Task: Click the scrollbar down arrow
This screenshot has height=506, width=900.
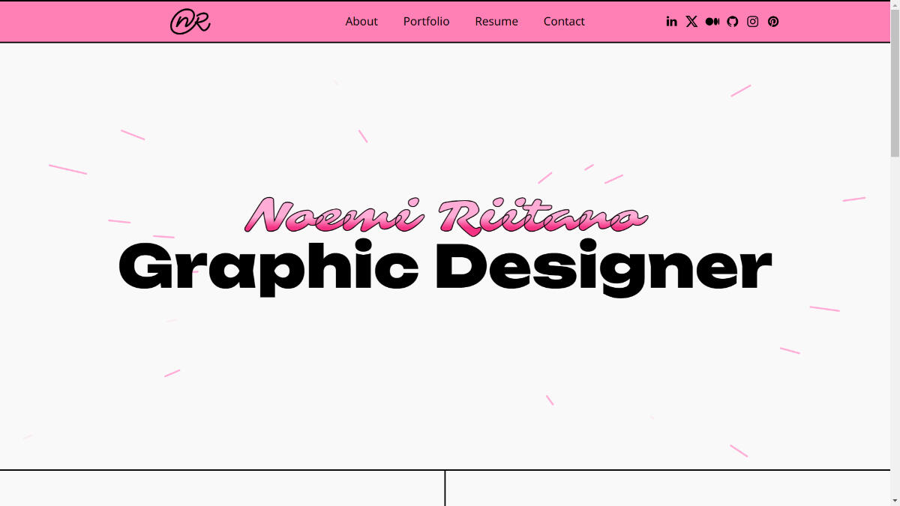Action: click(x=895, y=501)
